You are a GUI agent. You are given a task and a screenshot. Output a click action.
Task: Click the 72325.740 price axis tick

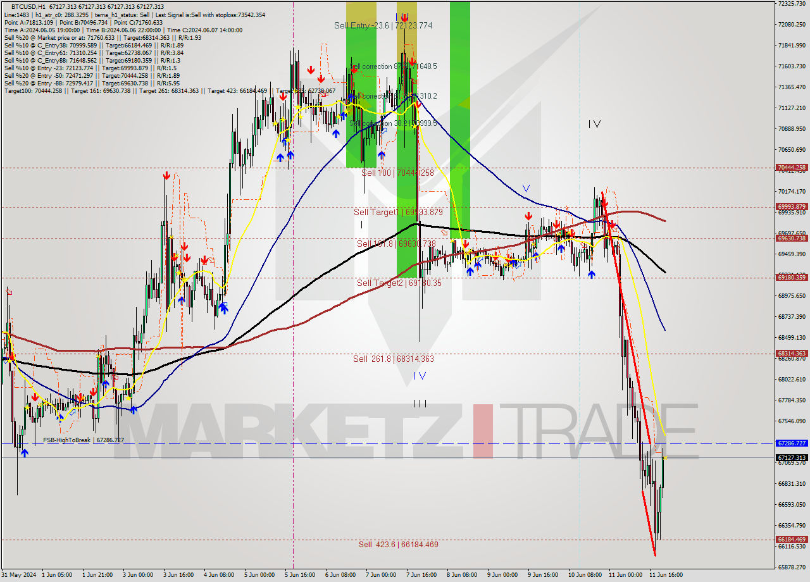pyautogui.click(x=791, y=4)
